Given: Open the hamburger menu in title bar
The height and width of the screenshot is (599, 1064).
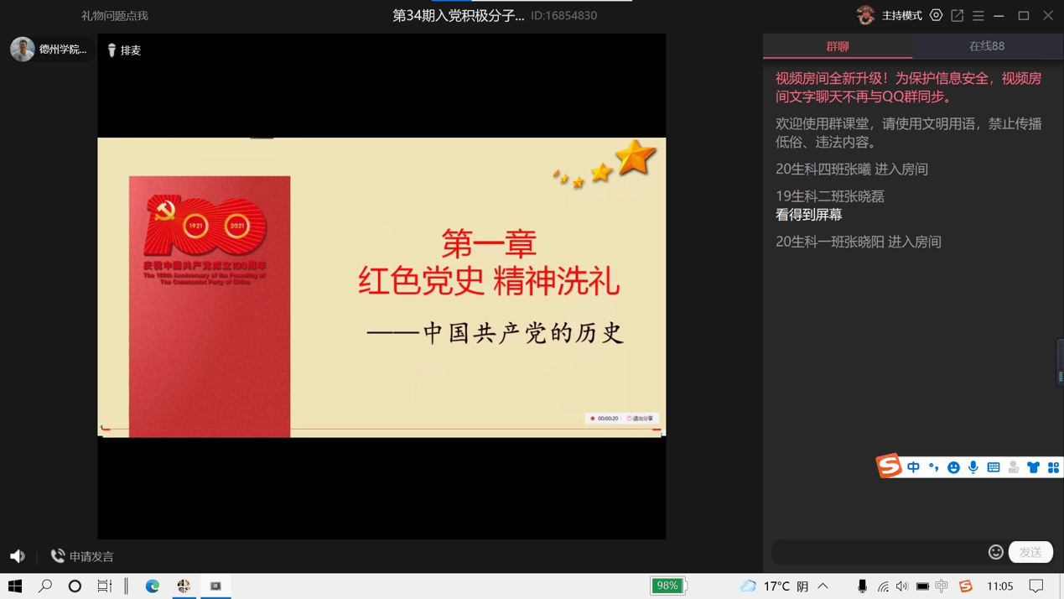Looking at the screenshot, I should point(978,15).
